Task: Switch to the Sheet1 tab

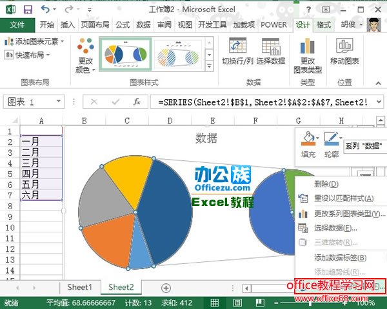Action: point(79,287)
